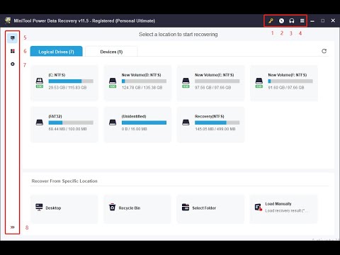Choose Select Folder option
Image resolution: width=340 pixels, height=255 pixels.
[x=210, y=209]
